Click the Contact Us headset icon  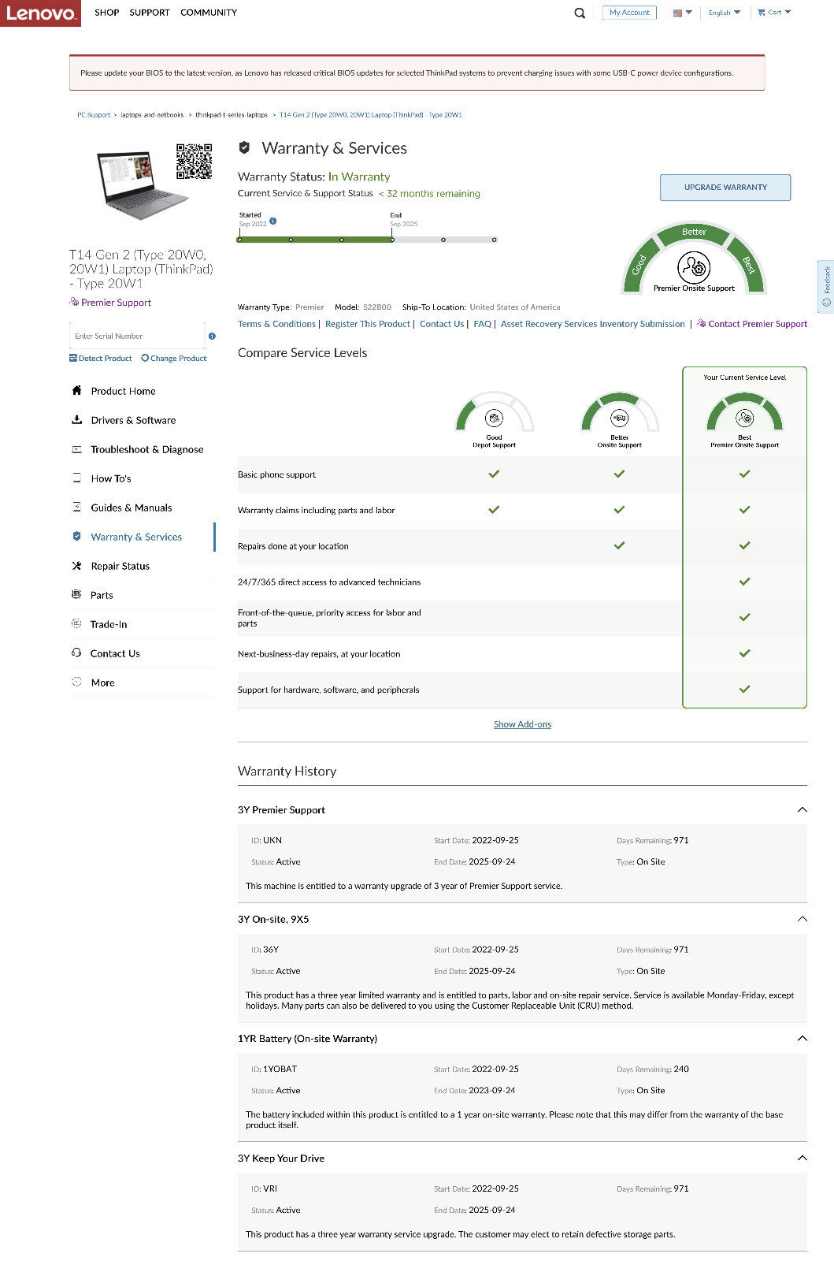point(76,653)
